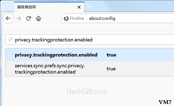Click the Firefox identity label beside the URL
The width and height of the screenshot is (174, 106).
coord(77,18)
